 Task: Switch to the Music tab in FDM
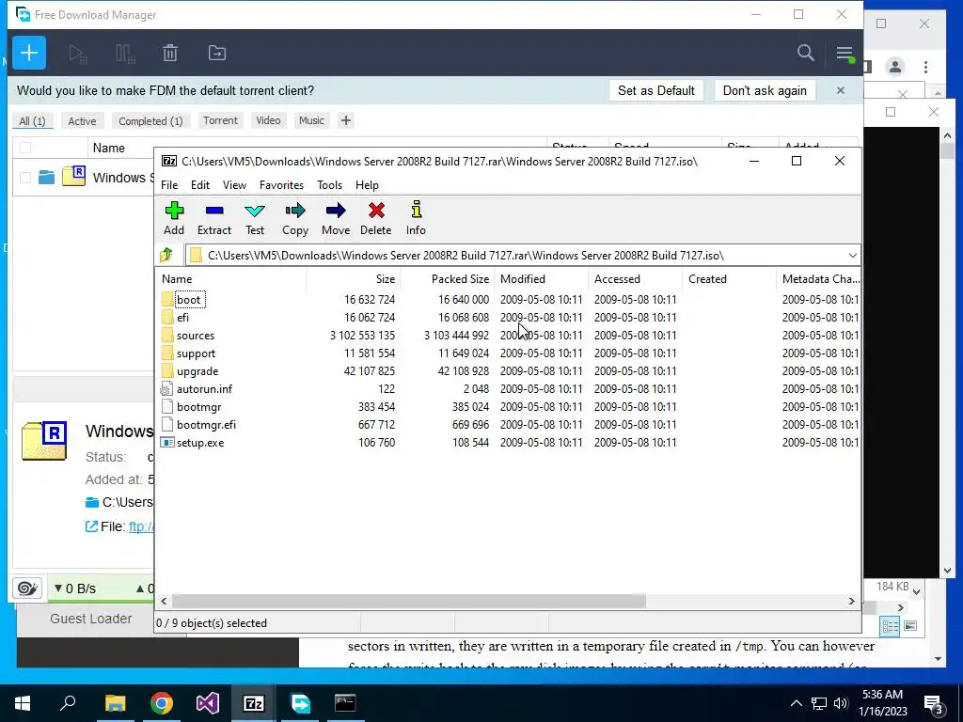coord(311,120)
